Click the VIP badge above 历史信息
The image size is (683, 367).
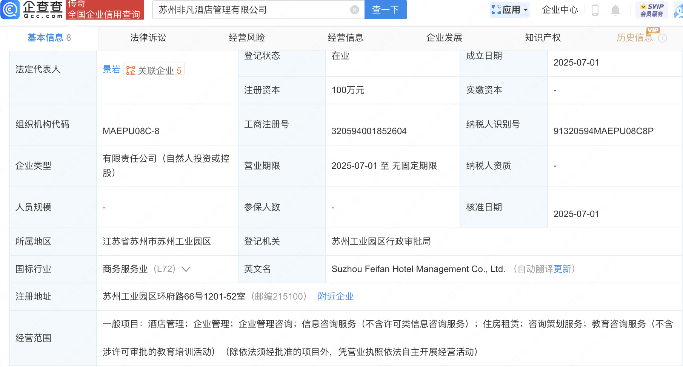[653, 30]
